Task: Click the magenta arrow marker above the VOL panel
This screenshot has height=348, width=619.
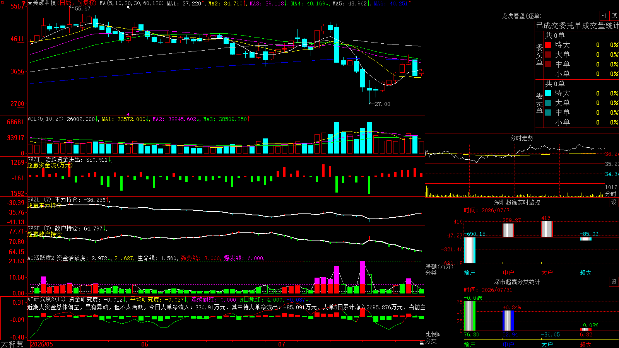Action: pyautogui.click(x=128, y=114)
